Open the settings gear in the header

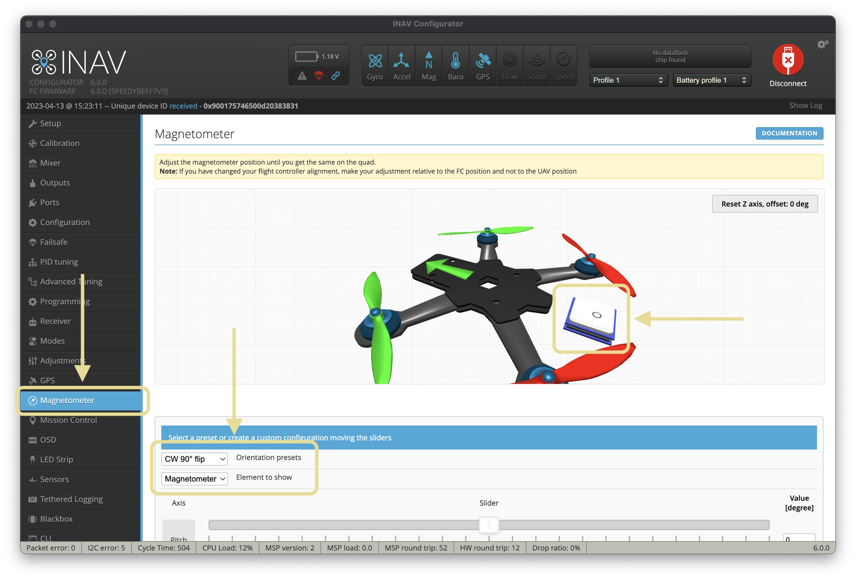coord(822,45)
